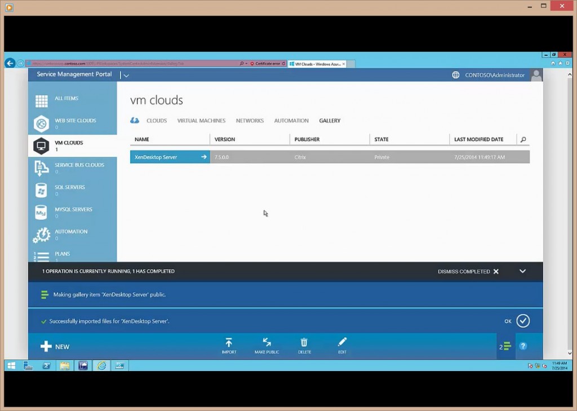Open the help question mark icon
577x411 pixels.
pos(523,346)
